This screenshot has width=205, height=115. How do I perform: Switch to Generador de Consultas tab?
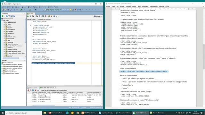(x=44, y=19)
